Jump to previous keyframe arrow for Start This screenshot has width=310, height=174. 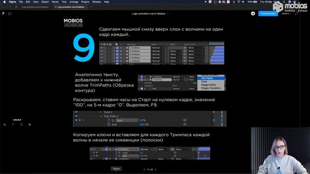[76, 120]
